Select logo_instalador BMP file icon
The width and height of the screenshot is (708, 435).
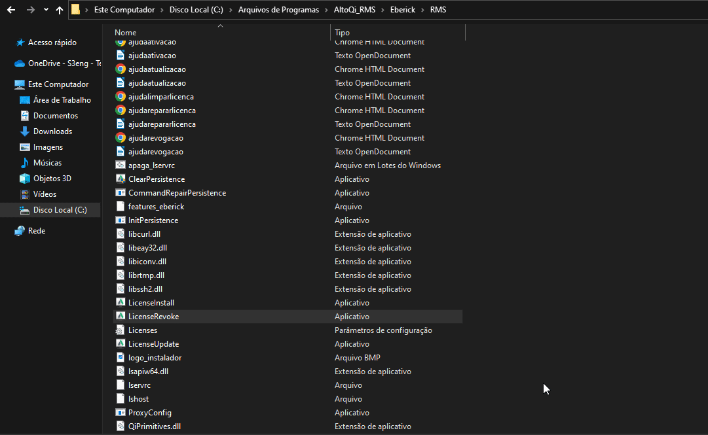(120, 357)
